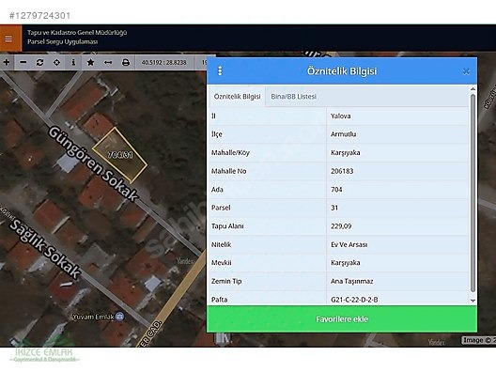Viewport: 496px width, 372px height.
Task: Click the coordinates field 40.5192 : 28.8238
Action: coord(163,62)
